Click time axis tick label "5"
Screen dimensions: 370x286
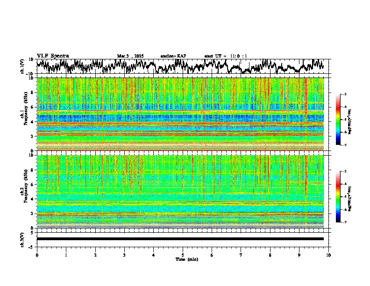point(183,255)
